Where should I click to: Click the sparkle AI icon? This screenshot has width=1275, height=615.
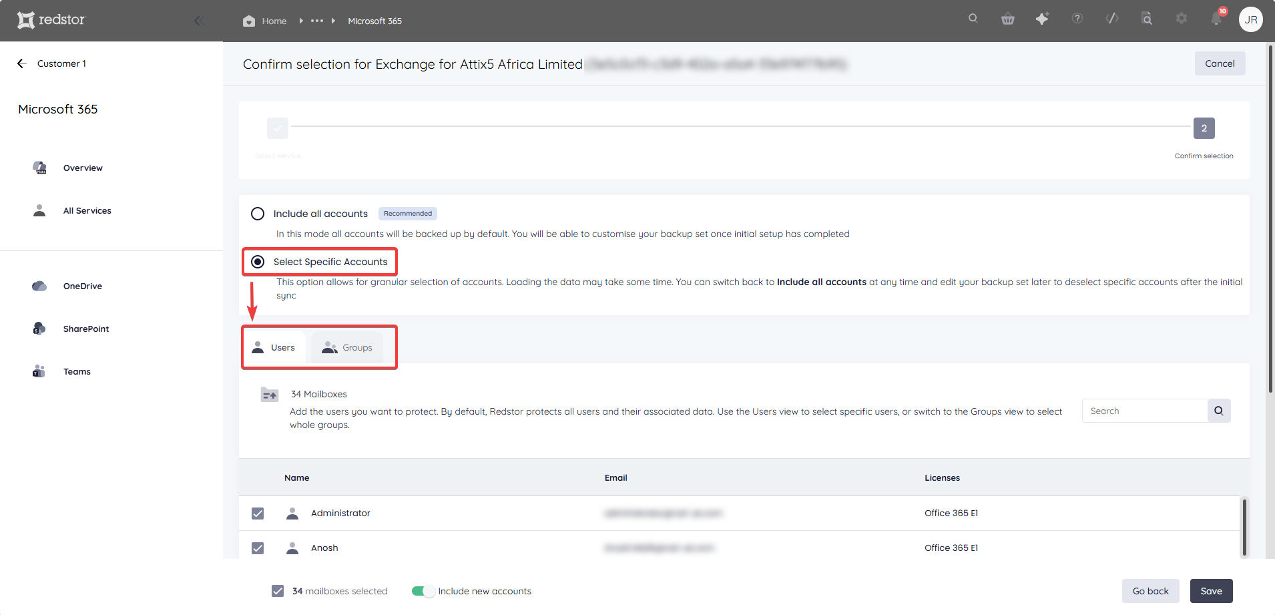[x=1042, y=19]
